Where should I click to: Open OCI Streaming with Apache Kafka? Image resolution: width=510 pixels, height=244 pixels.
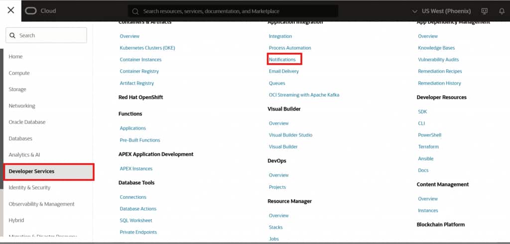click(x=304, y=95)
